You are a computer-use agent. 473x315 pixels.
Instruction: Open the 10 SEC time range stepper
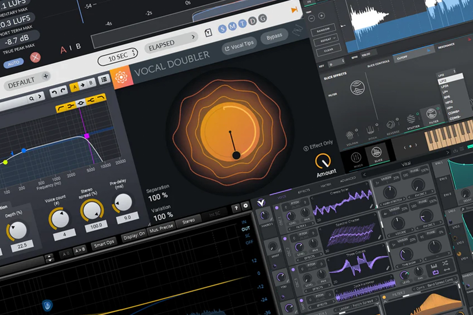pyautogui.click(x=134, y=52)
